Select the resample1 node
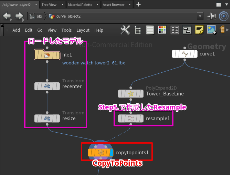Viewport: 233px width, 175px height. (x=131, y=119)
